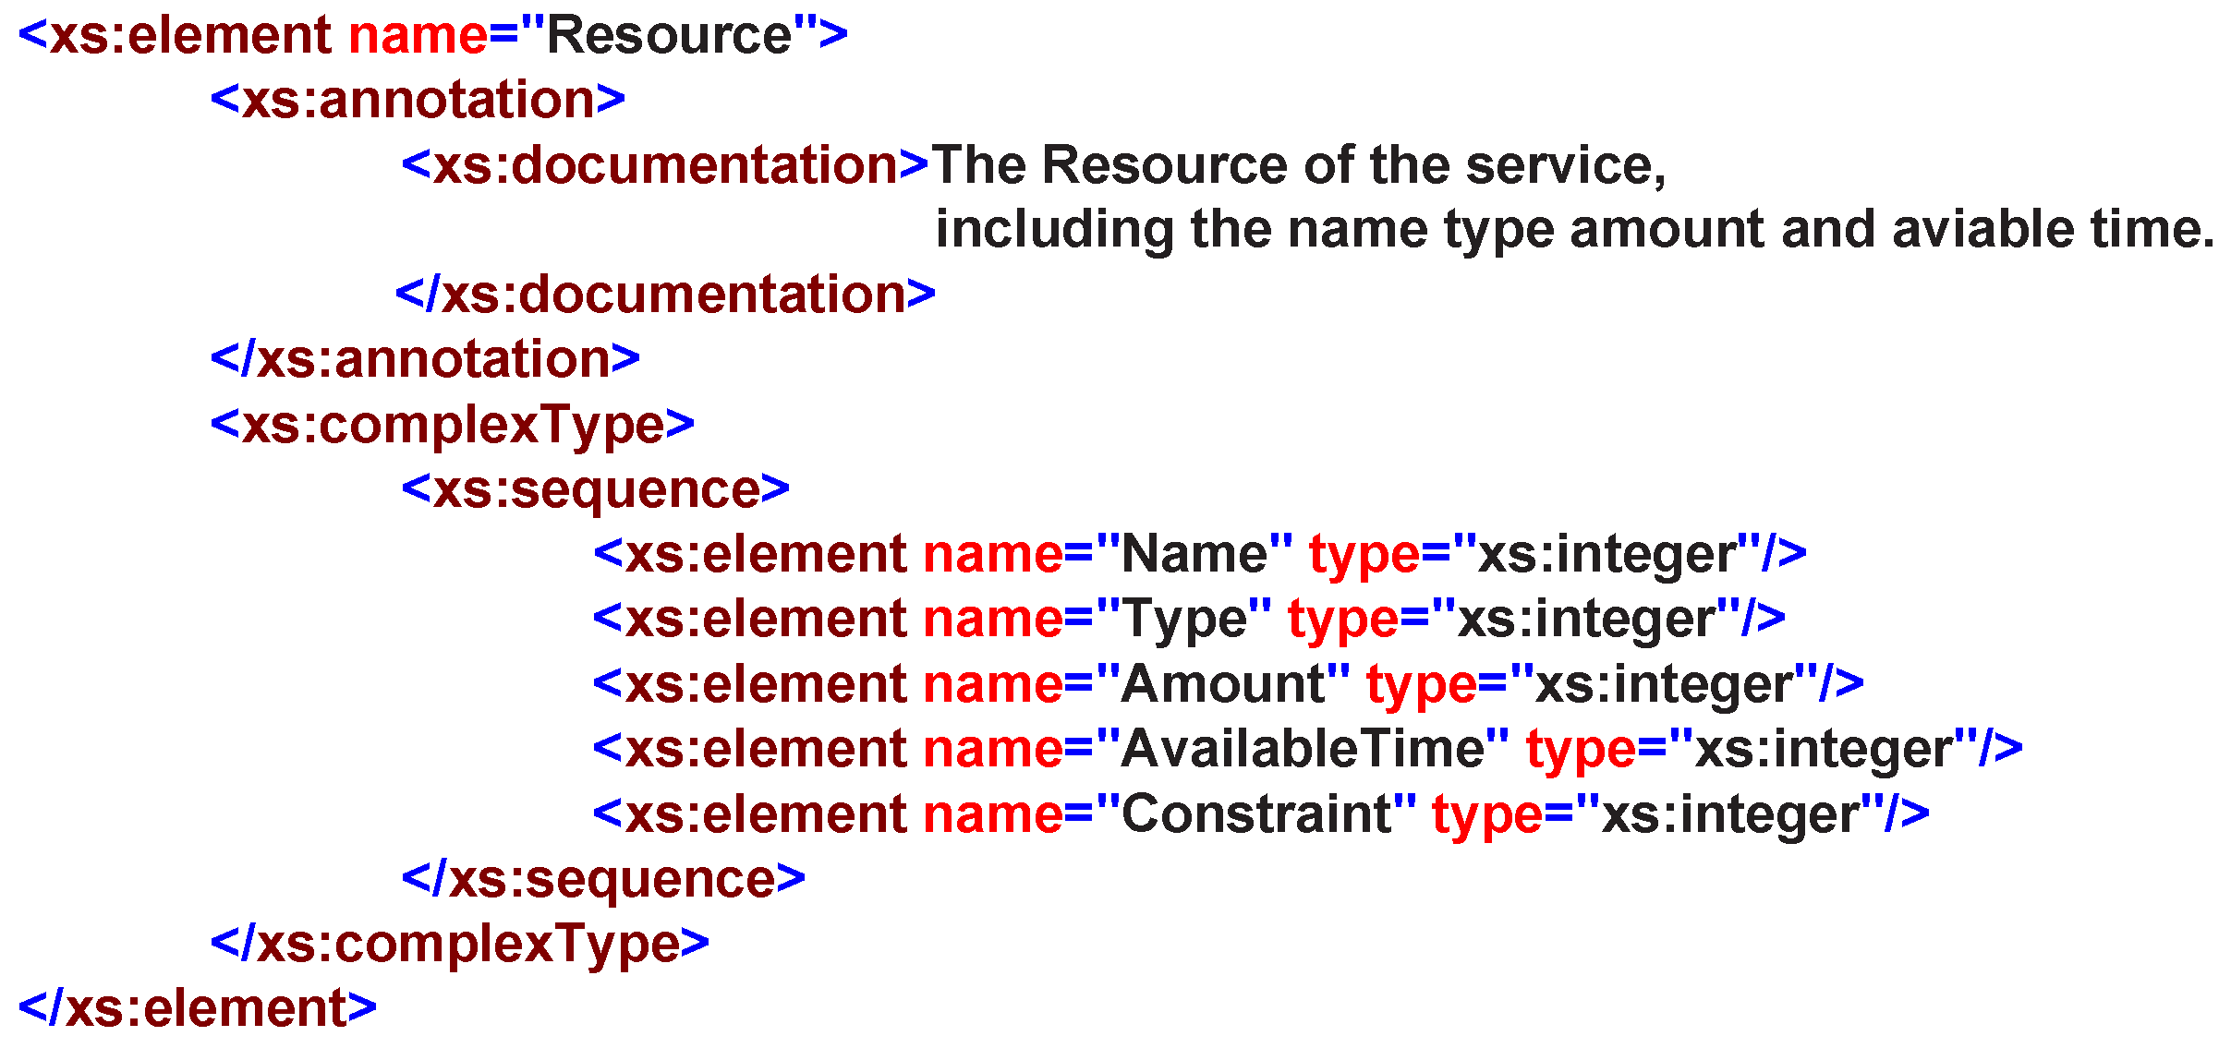Click the misspelled word "aviable" in the documentation
Viewport: 2231px width, 1048px height.
click(x=1982, y=229)
